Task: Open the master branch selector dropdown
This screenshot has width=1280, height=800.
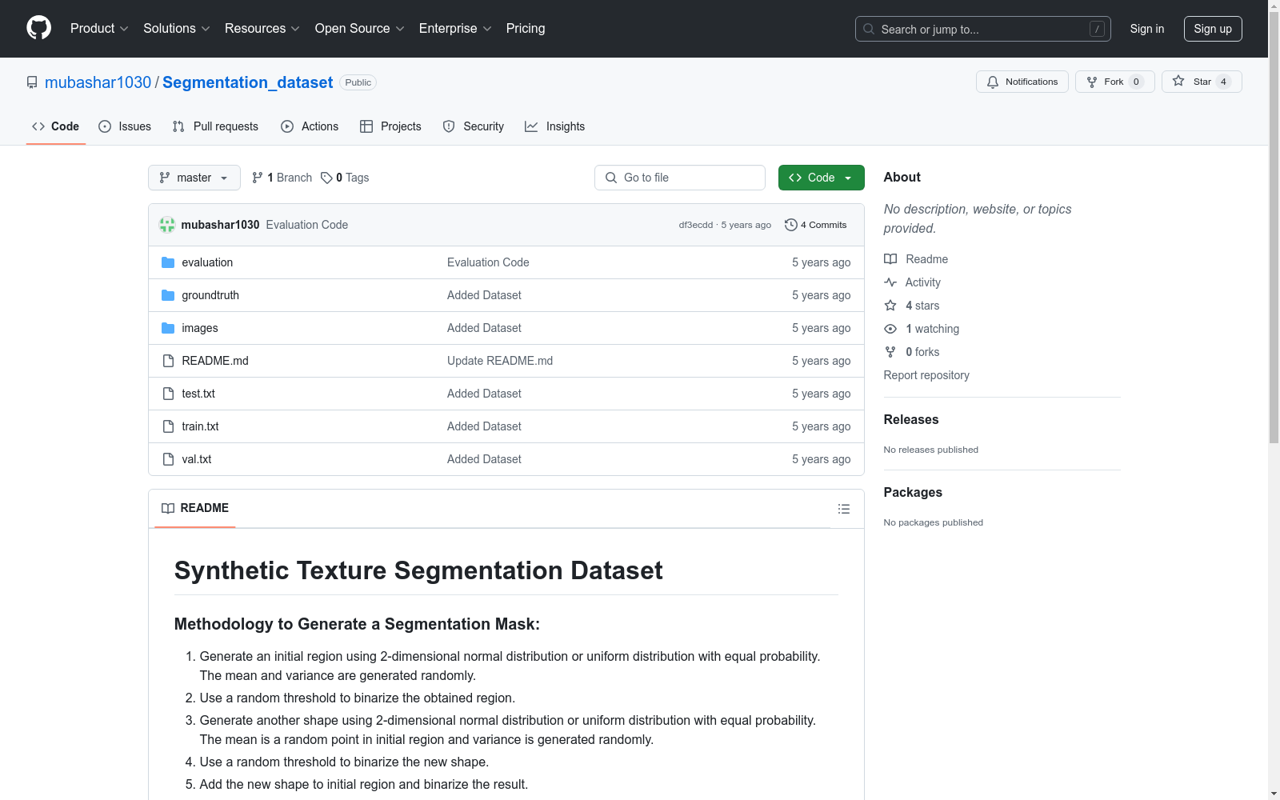Action: click(x=194, y=178)
